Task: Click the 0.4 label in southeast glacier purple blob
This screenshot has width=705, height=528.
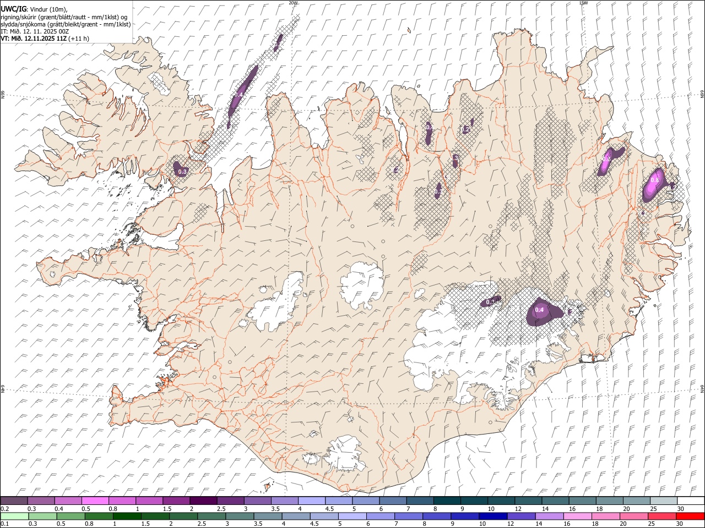Action: click(539, 310)
